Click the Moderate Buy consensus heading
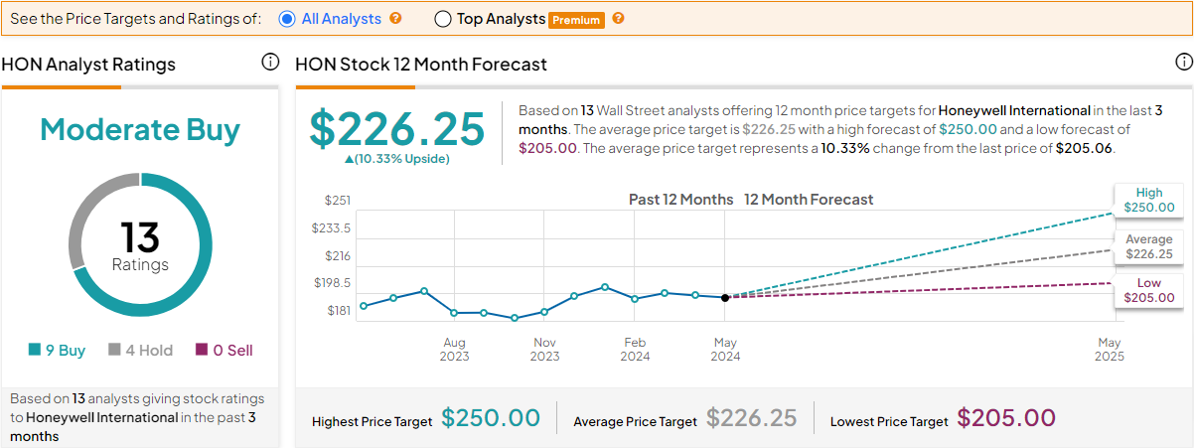The width and height of the screenshot is (1194, 448). pyautogui.click(x=140, y=130)
